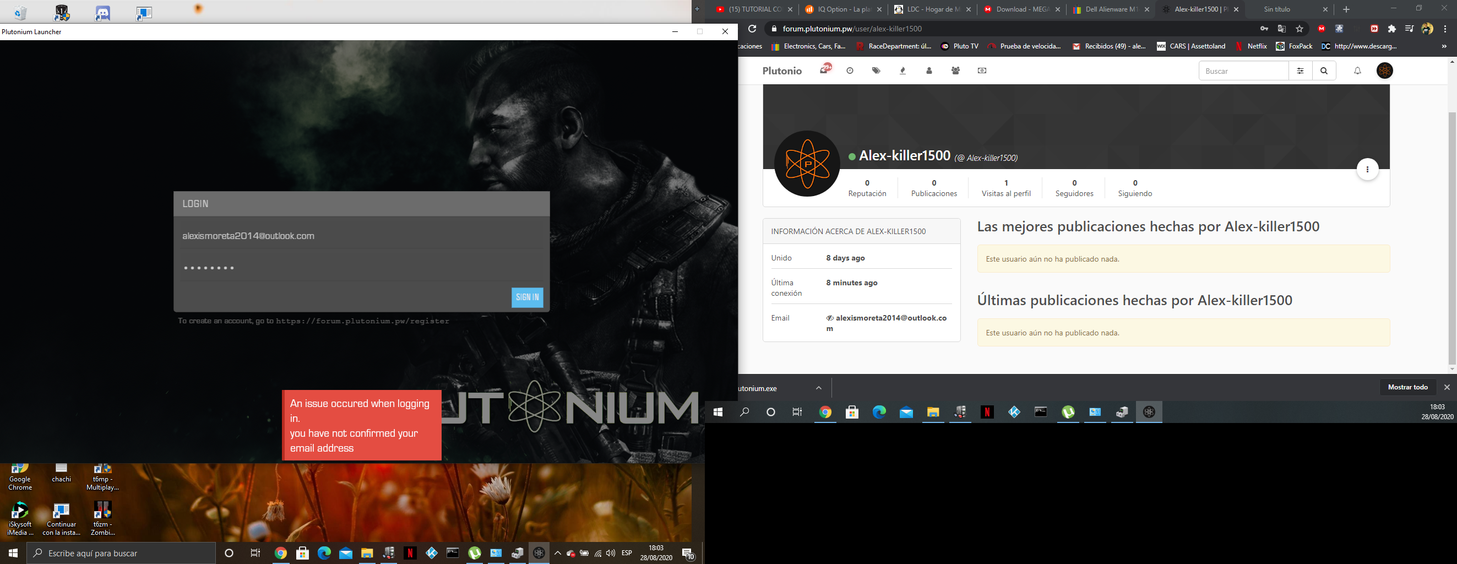
Task: Click the Windows search box Escribe aquí para buscar
Action: point(121,553)
